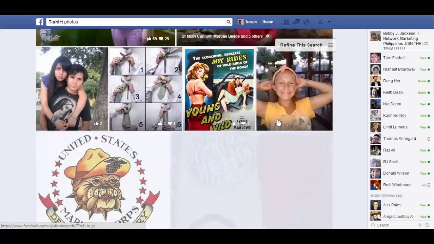This screenshot has width=434, height=244.
Task: Click the 69 likes thumbs-up icon
Action: pyautogui.click(x=149, y=39)
